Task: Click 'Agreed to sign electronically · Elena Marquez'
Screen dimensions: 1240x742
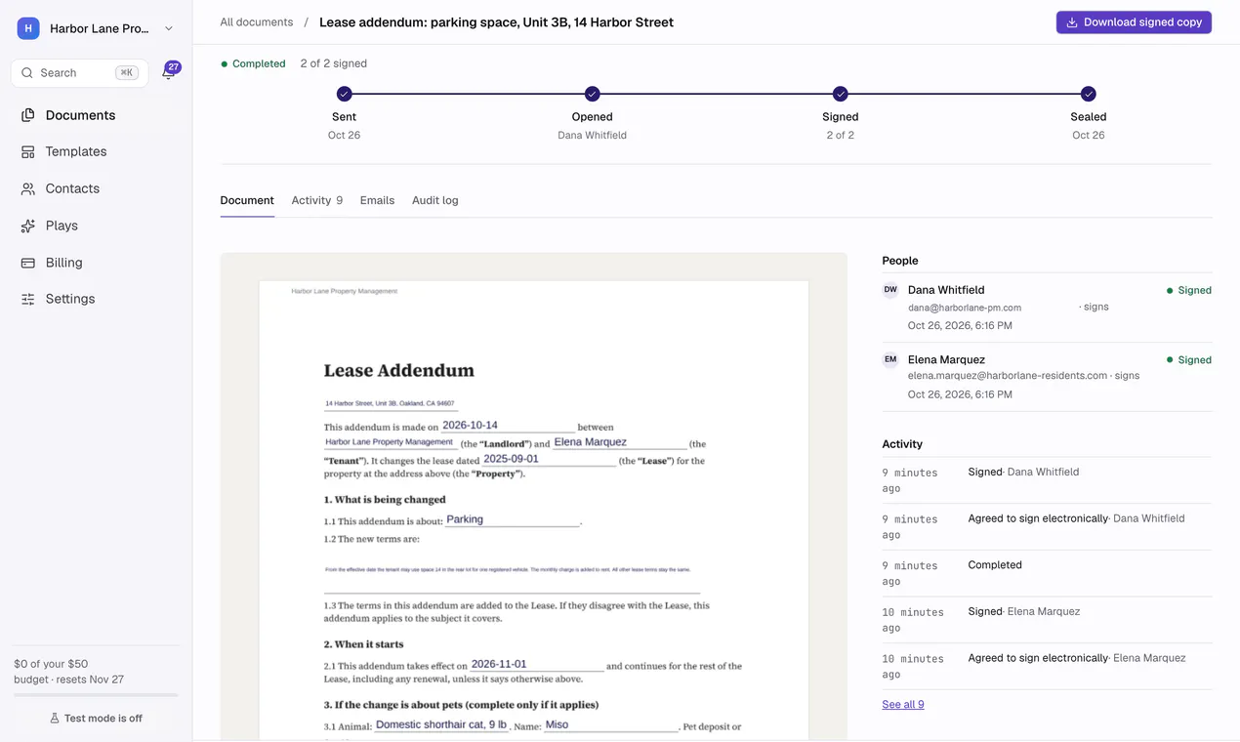Action: (x=1047, y=666)
